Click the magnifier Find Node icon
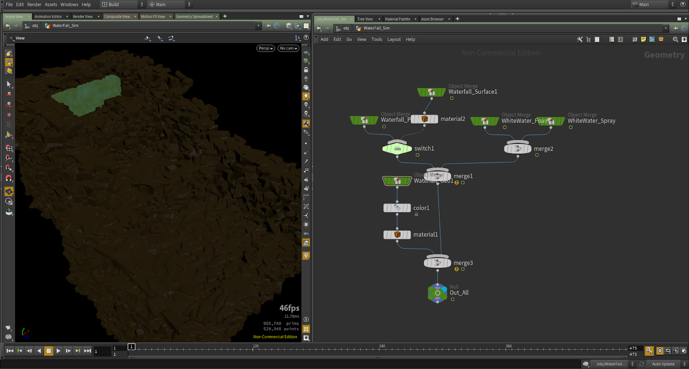 (x=675, y=39)
